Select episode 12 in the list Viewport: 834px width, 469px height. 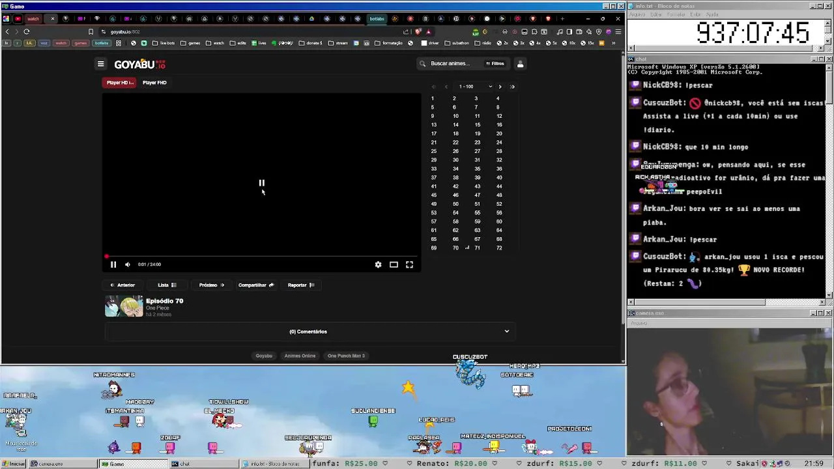coord(499,116)
